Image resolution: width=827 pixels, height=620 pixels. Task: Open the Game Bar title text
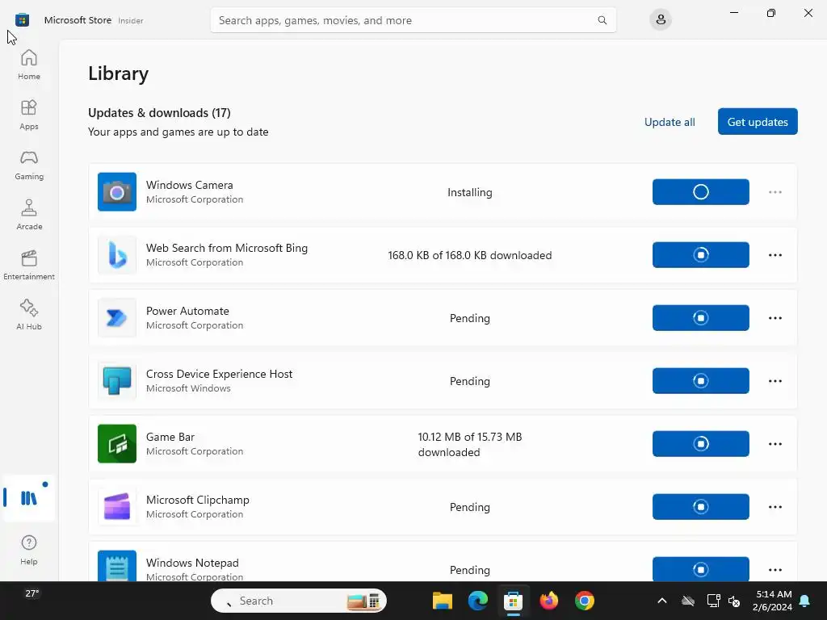click(x=170, y=437)
